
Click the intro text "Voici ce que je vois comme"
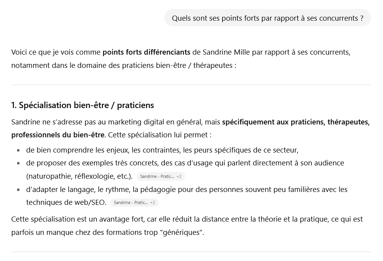pos(56,52)
